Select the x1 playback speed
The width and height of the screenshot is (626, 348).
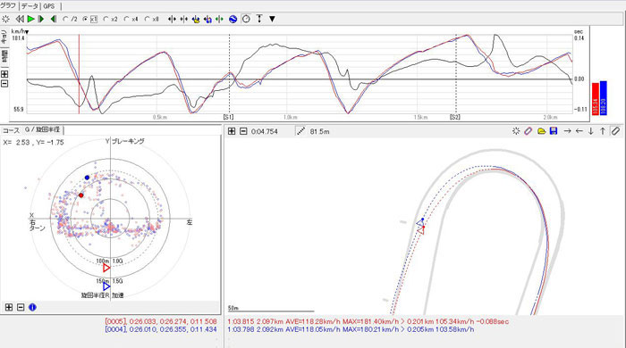point(89,19)
